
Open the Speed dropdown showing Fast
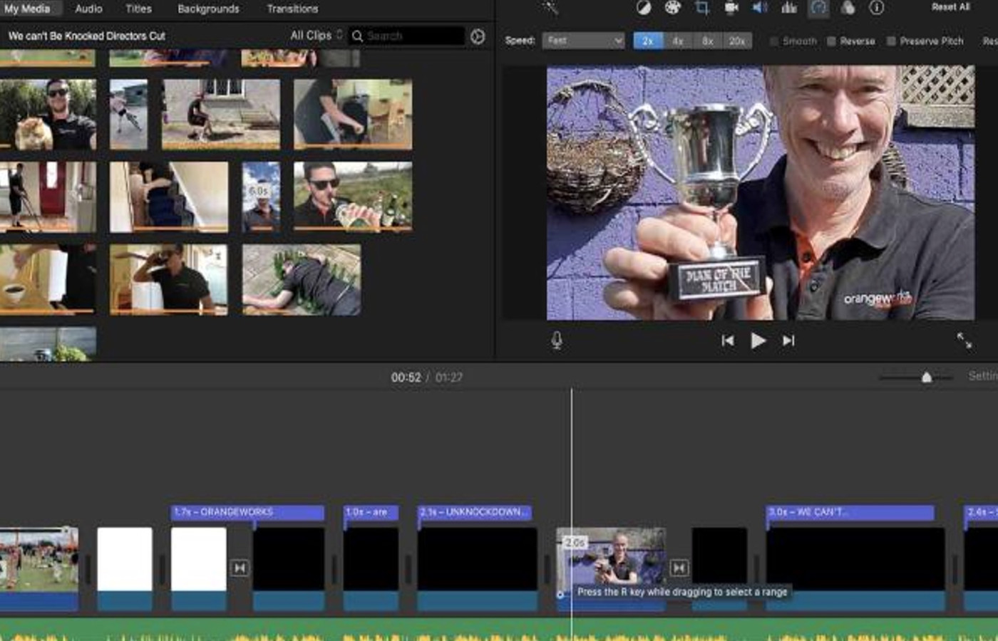(x=583, y=41)
